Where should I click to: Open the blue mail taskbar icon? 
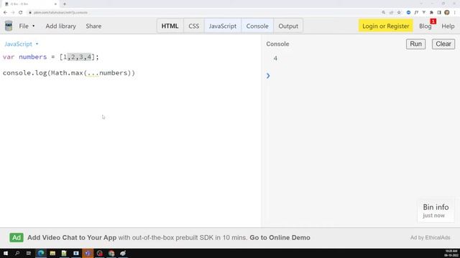pyautogui.click(x=76, y=253)
